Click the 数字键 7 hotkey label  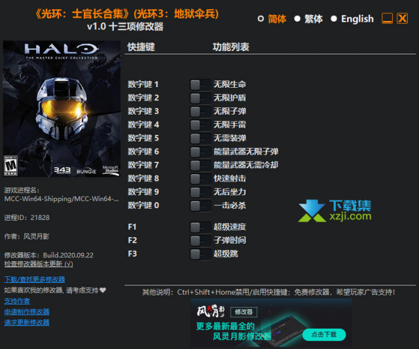143,165
